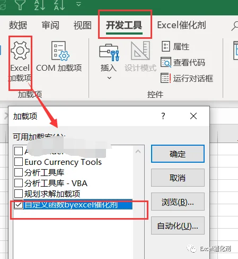This screenshot has height=259, width=238.
Task: Close the 加载项 dialog
Action: pyautogui.click(x=193, y=116)
